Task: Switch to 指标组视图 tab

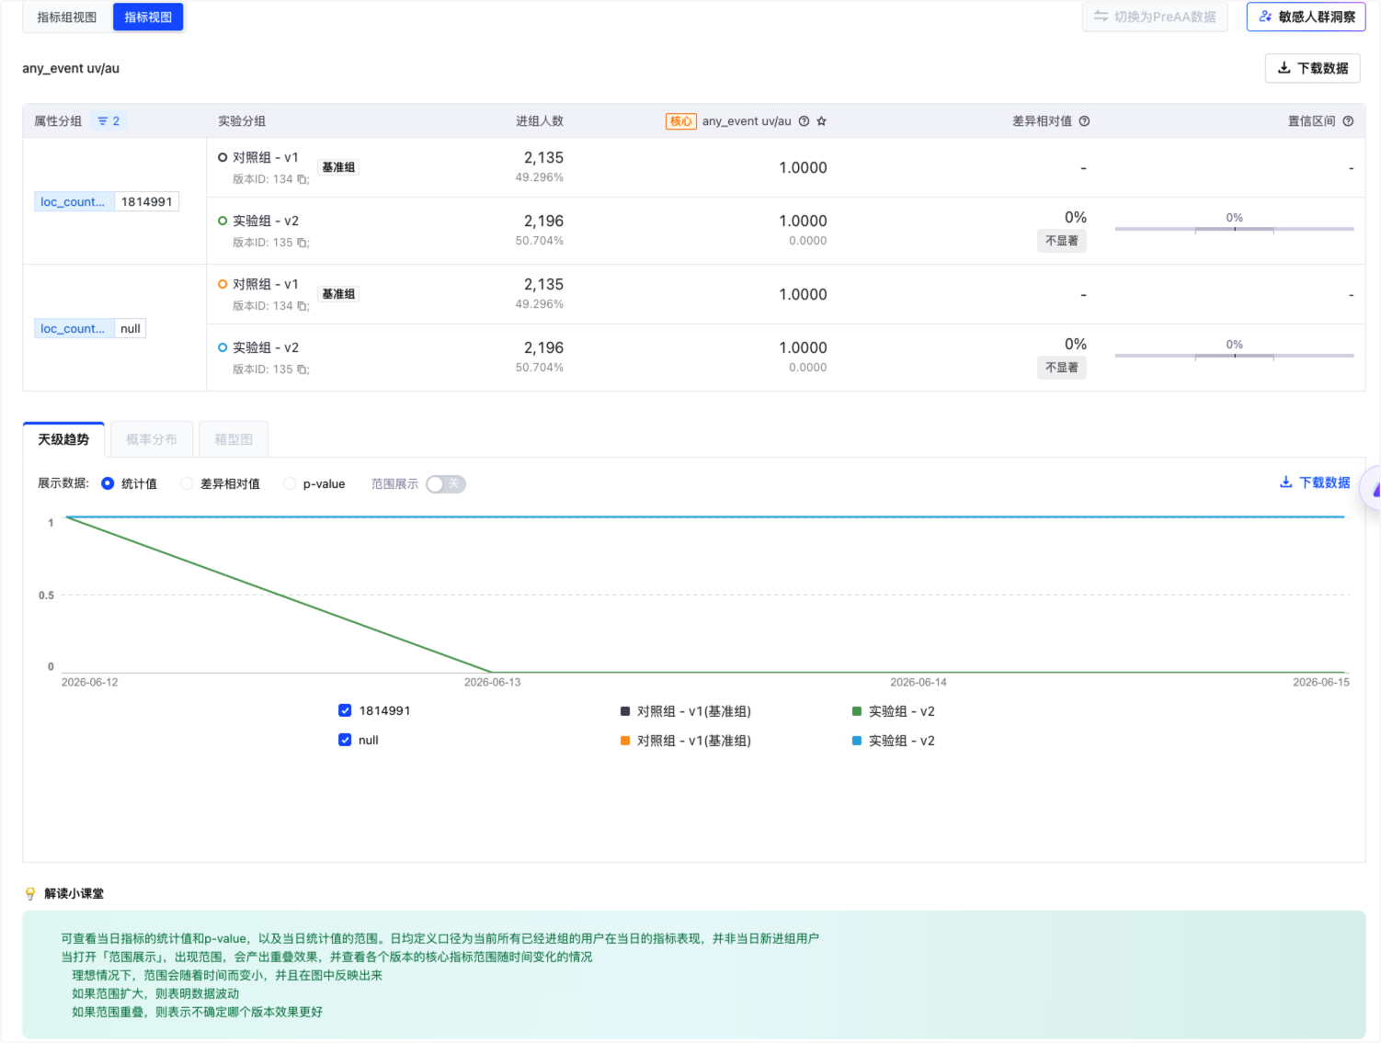Action: pos(66,17)
